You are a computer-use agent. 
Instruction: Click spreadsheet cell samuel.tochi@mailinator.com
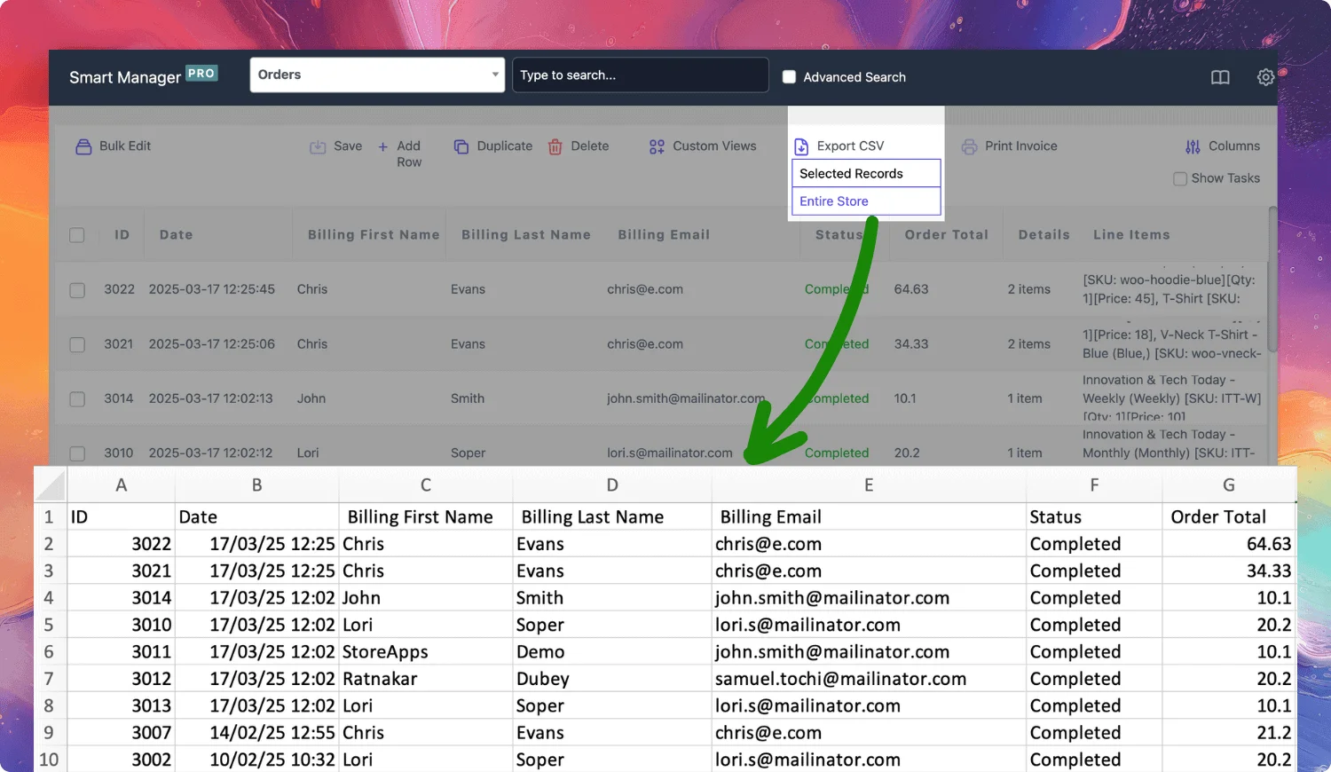click(x=869, y=679)
